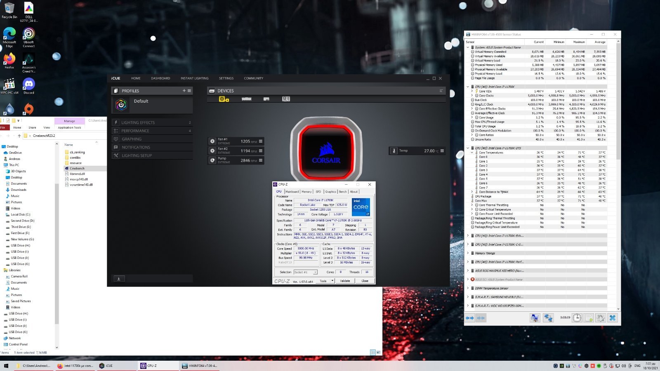
Task: Click the HWiNFO reset clock icon
Action: (x=577, y=318)
